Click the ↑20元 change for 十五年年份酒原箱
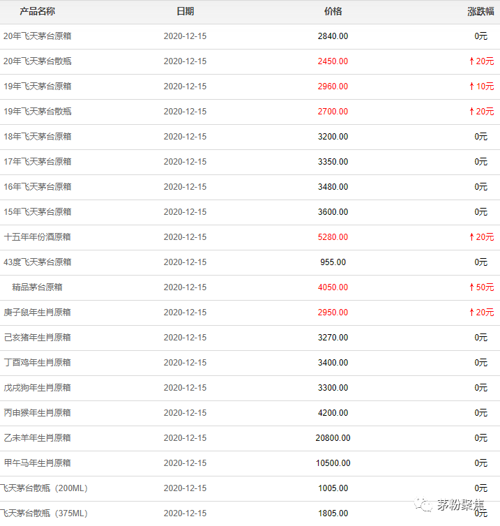The width and height of the screenshot is (500, 526). tap(482, 237)
